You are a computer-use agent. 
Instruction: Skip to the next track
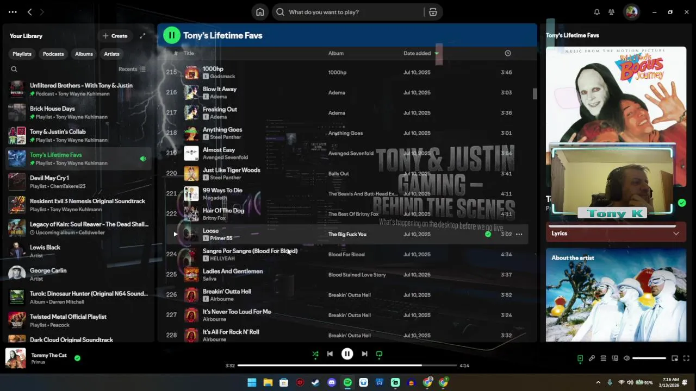tap(364, 354)
